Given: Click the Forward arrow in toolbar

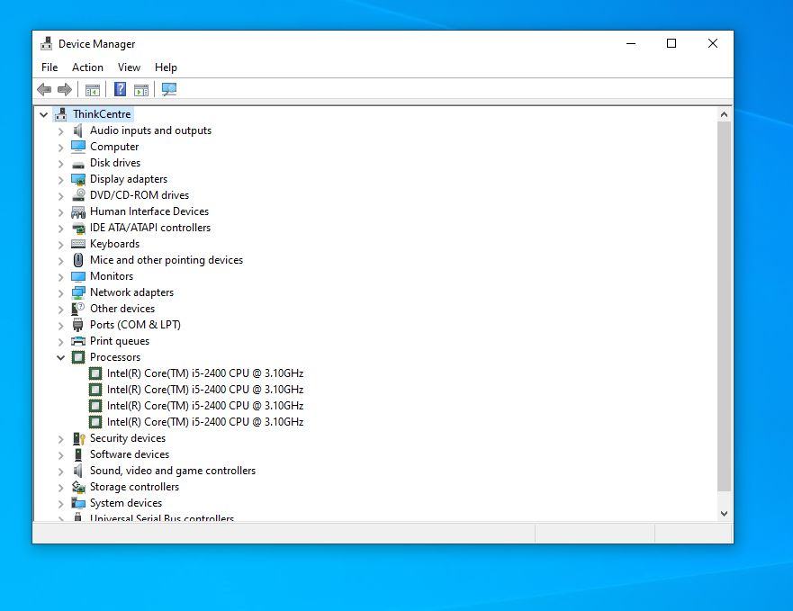Looking at the screenshot, I should [65, 89].
